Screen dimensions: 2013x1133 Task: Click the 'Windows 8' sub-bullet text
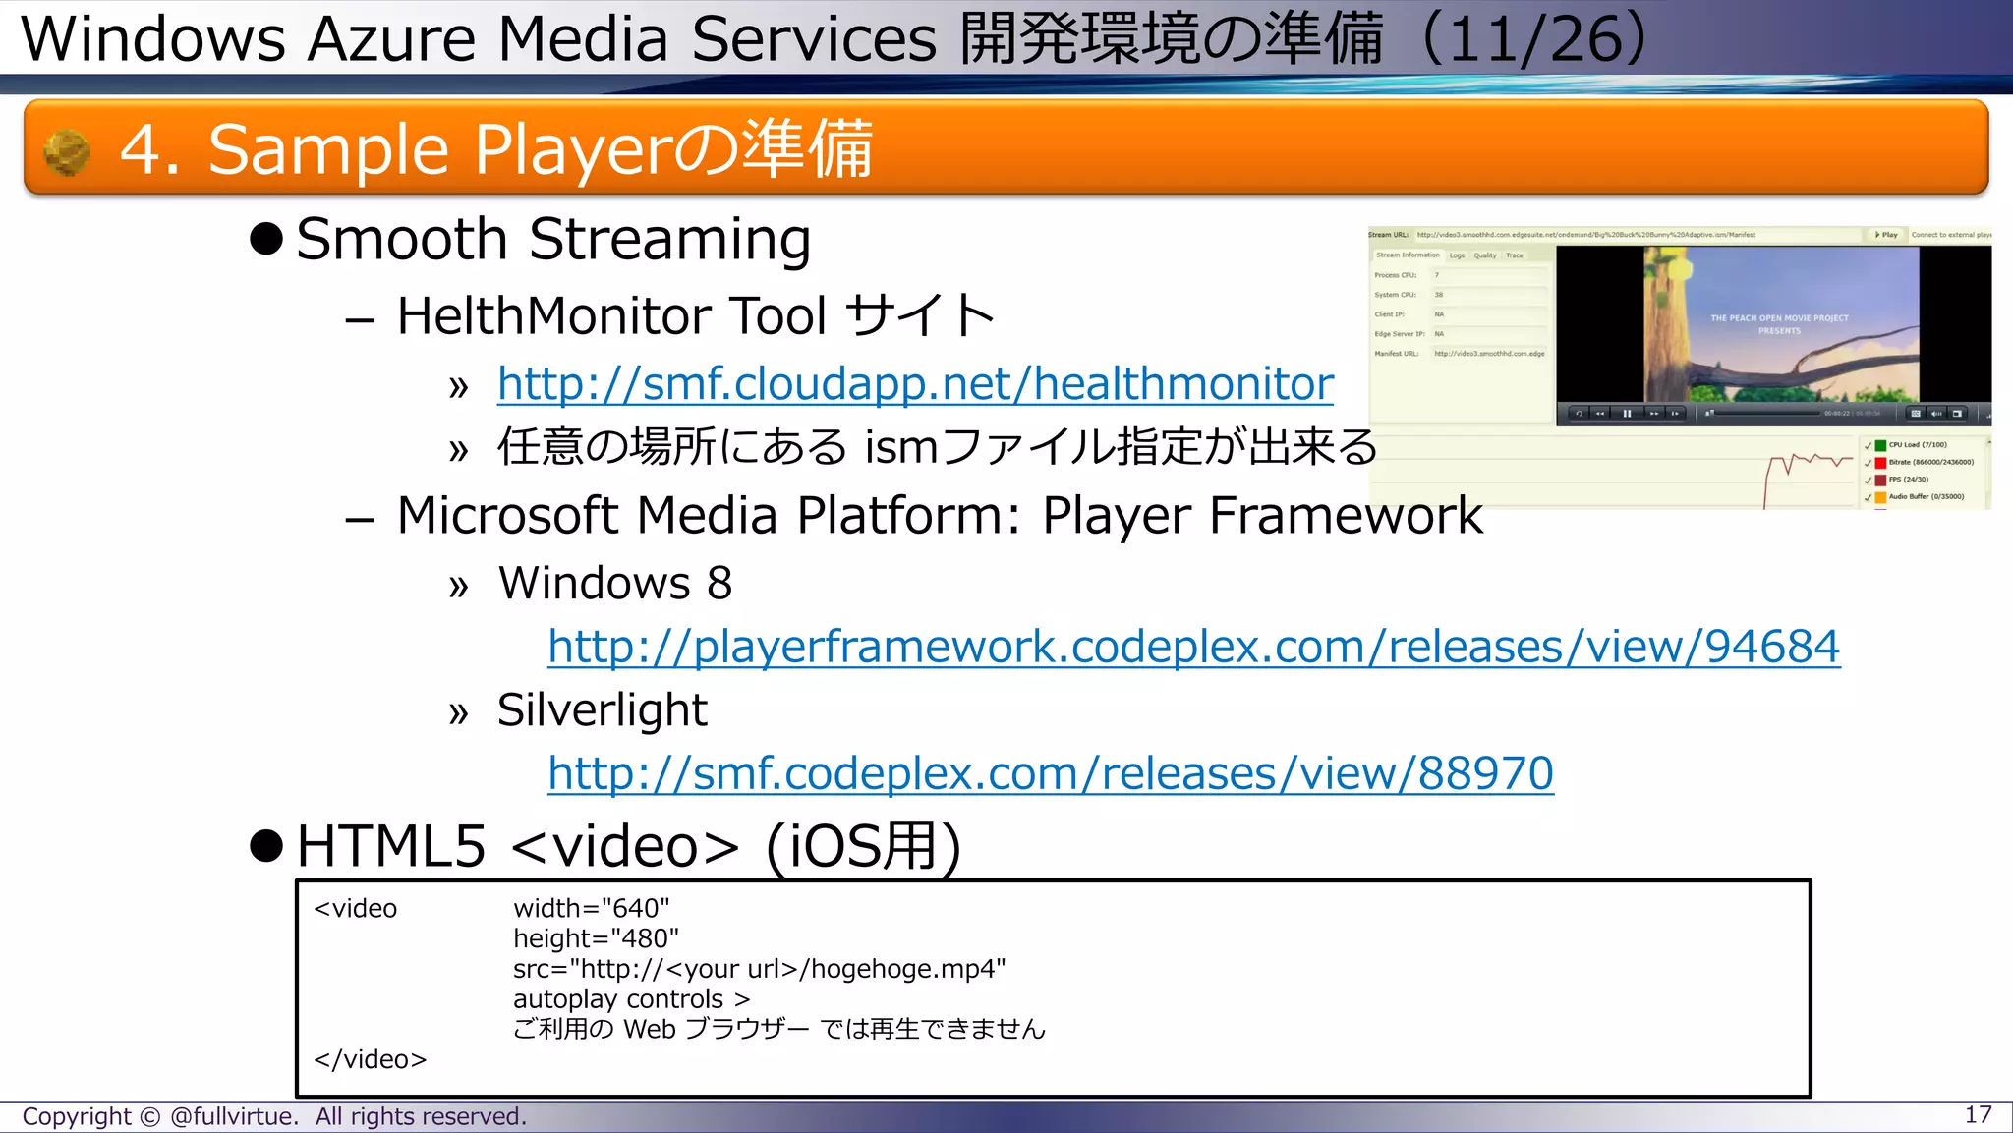[x=615, y=584]
